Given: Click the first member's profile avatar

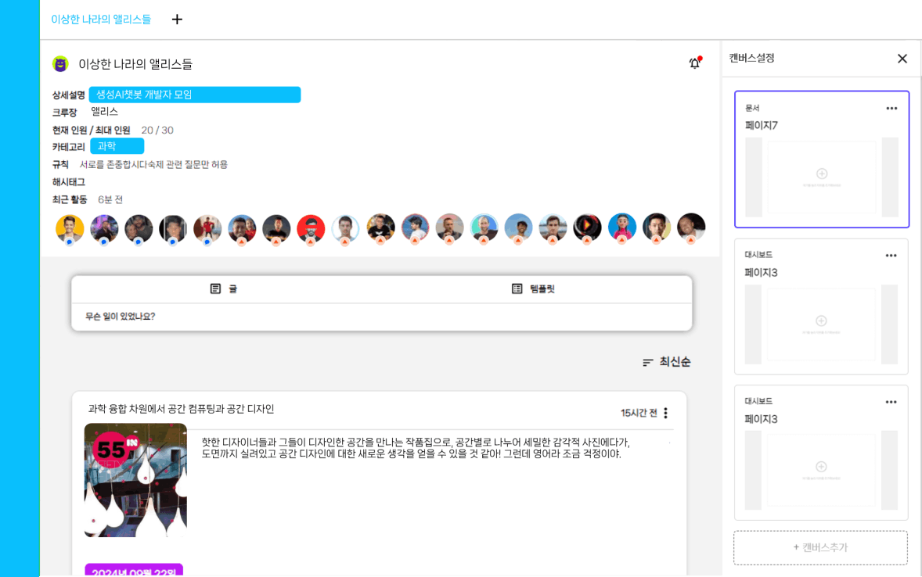Looking at the screenshot, I should pyautogui.click(x=70, y=228).
